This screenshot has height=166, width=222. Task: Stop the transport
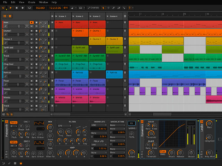coord(17,8)
